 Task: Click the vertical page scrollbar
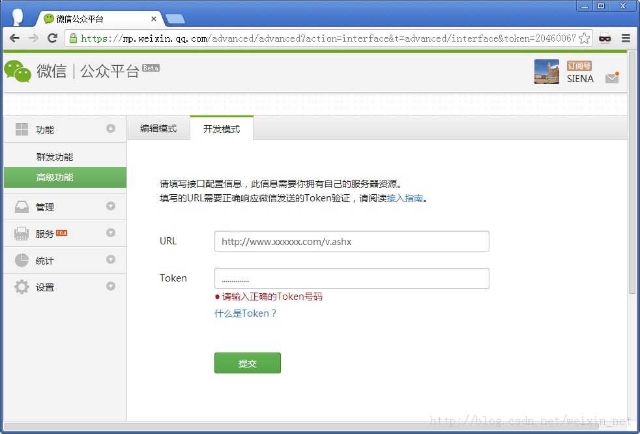pyautogui.click(x=632, y=171)
